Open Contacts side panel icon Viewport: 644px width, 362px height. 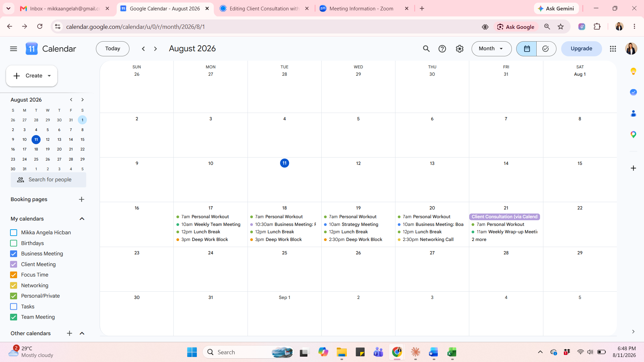pos(633,114)
